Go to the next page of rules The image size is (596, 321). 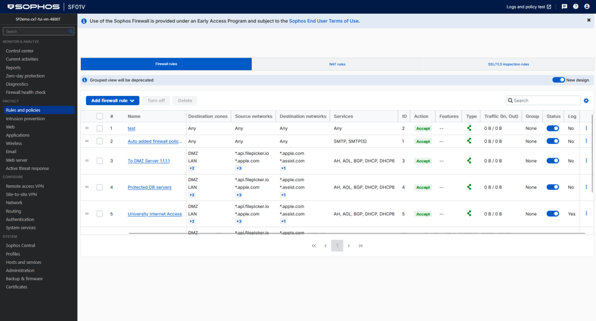click(x=348, y=246)
